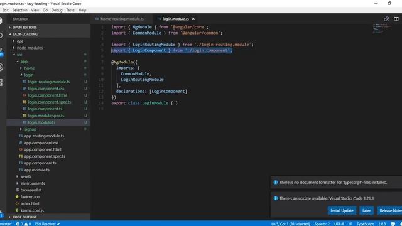Image resolution: width=402 pixels, height=226 pixels.
Task: Open the Extensions view in the activity bar
Action: click(x=1, y=82)
